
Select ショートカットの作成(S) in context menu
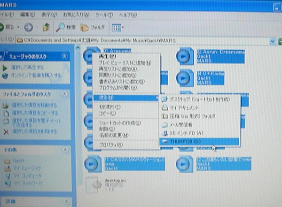point(125,123)
